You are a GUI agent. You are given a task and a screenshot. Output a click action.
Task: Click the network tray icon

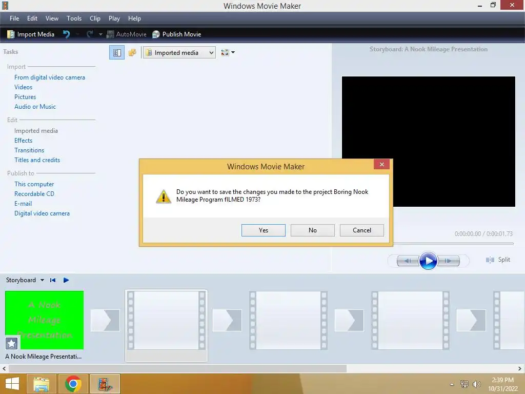465,384
